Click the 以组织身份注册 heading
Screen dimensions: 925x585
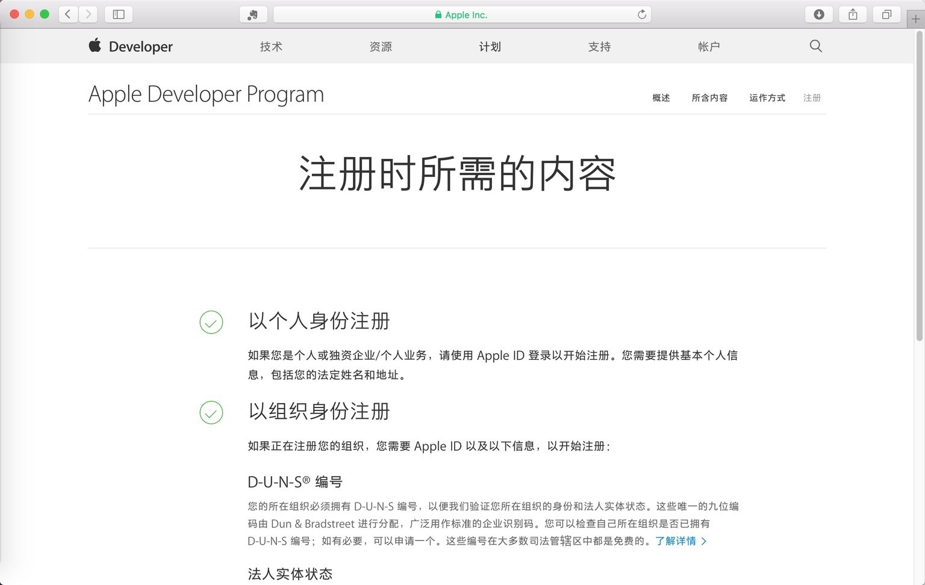point(319,412)
